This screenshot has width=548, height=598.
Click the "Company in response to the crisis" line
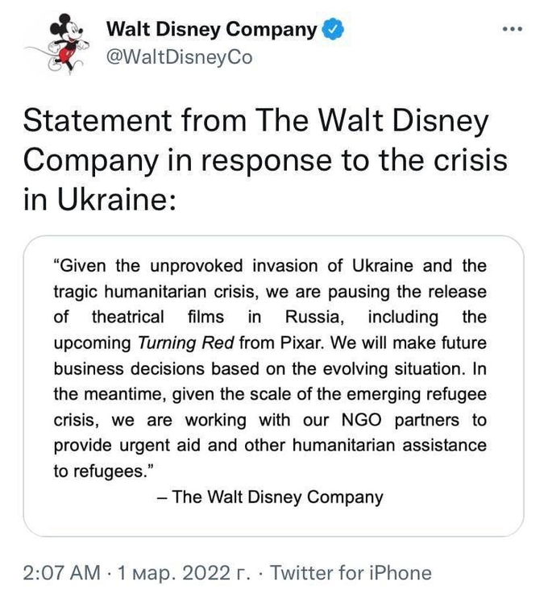point(265,160)
